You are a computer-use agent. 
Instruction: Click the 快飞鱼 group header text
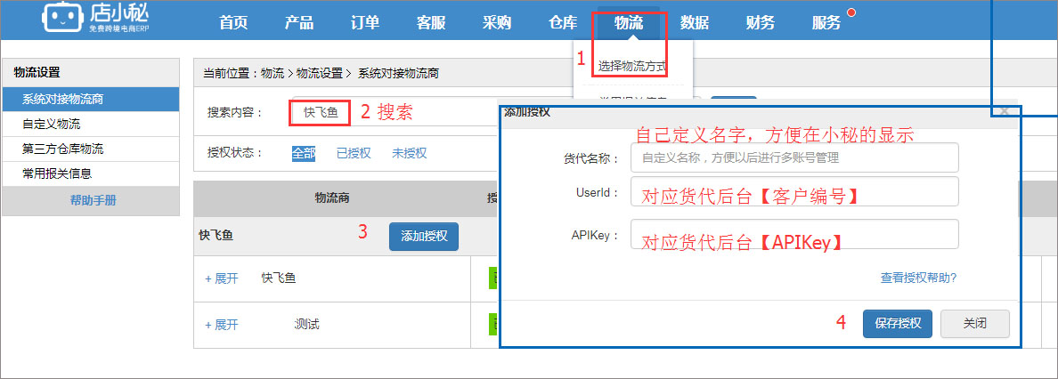click(216, 236)
